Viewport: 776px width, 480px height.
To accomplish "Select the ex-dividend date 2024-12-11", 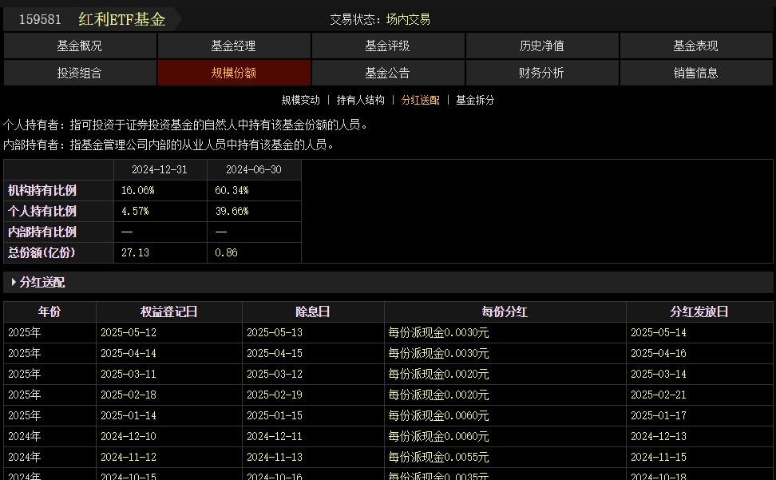I will (x=275, y=436).
